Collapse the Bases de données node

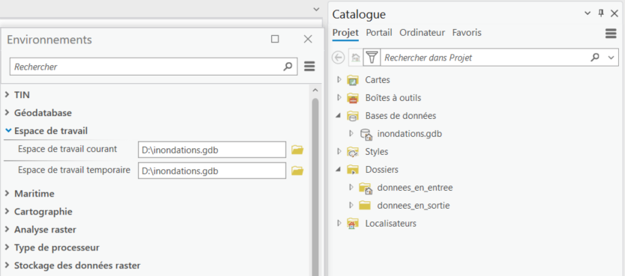point(339,116)
